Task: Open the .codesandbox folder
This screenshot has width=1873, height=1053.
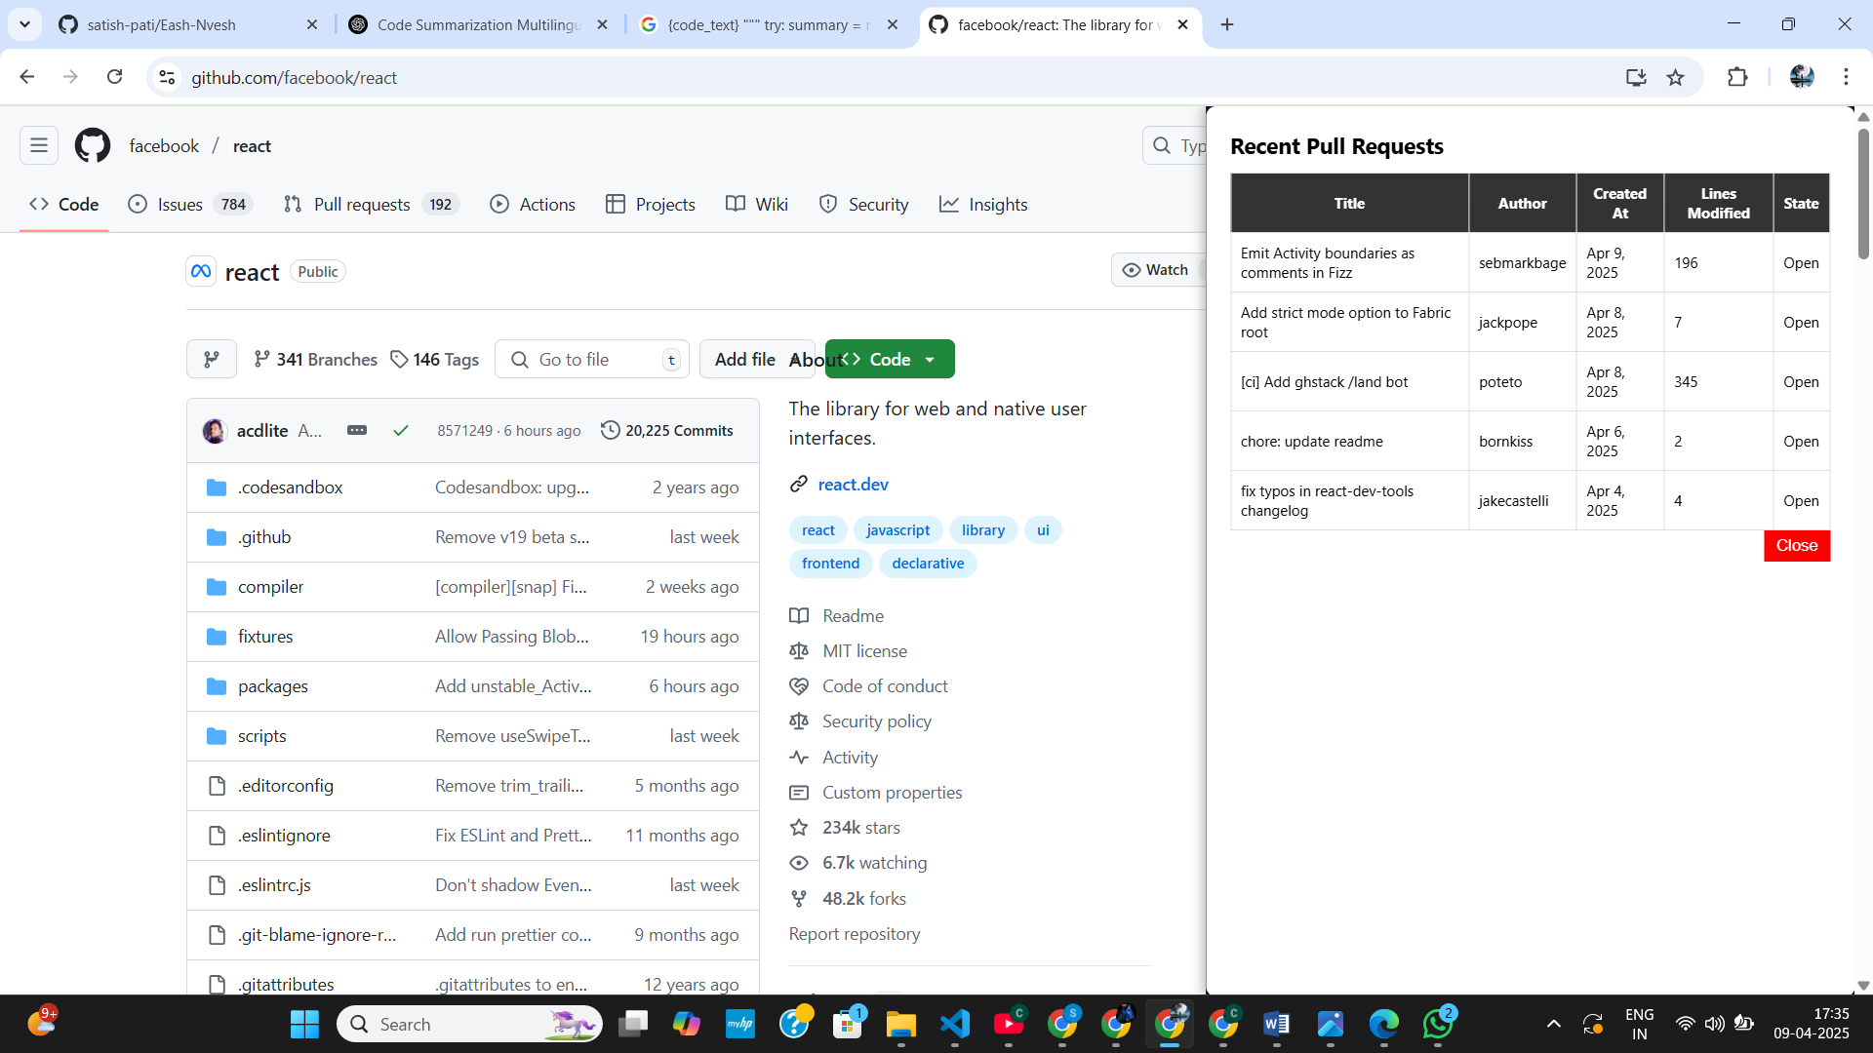Action: tap(290, 487)
